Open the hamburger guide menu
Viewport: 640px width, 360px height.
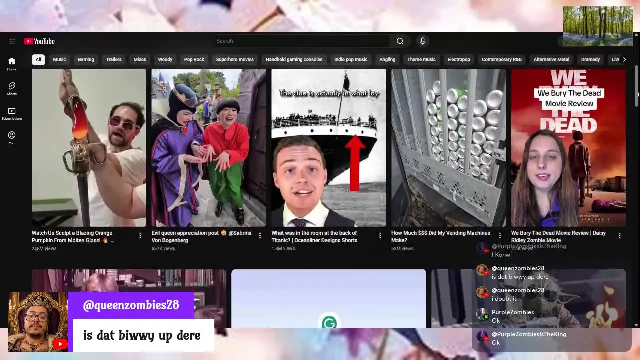click(x=12, y=41)
